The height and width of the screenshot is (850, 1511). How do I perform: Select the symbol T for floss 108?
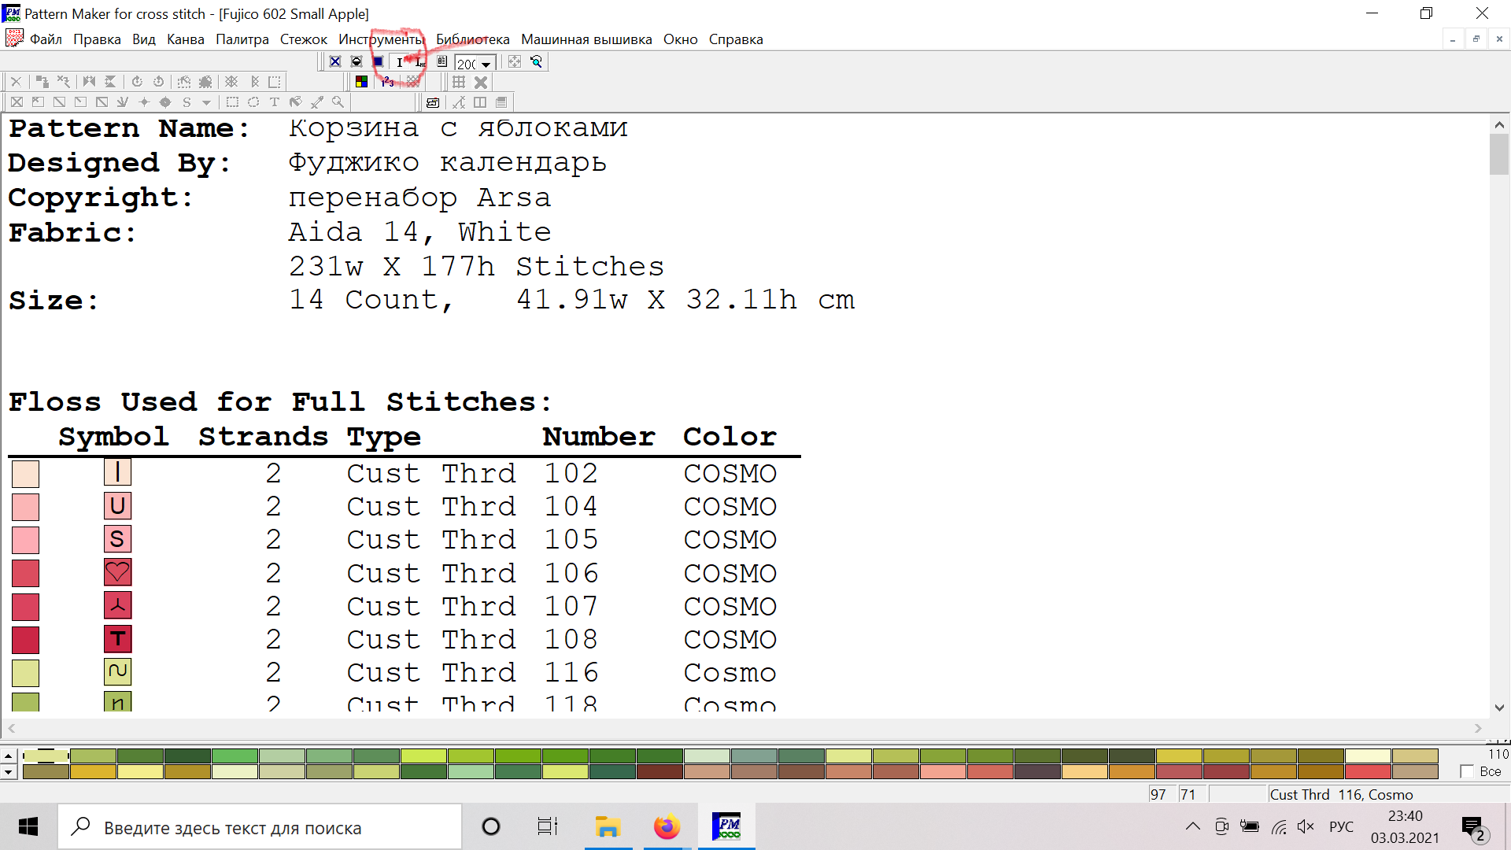coord(117,639)
